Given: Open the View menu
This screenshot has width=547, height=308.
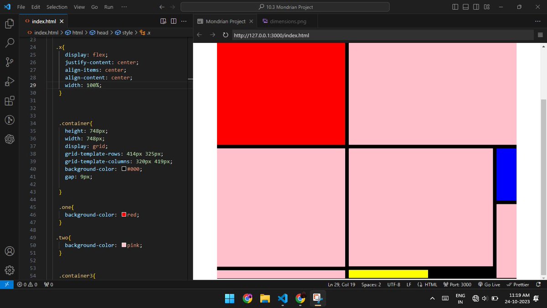Looking at the screenshot, I should tap(79, 7).
